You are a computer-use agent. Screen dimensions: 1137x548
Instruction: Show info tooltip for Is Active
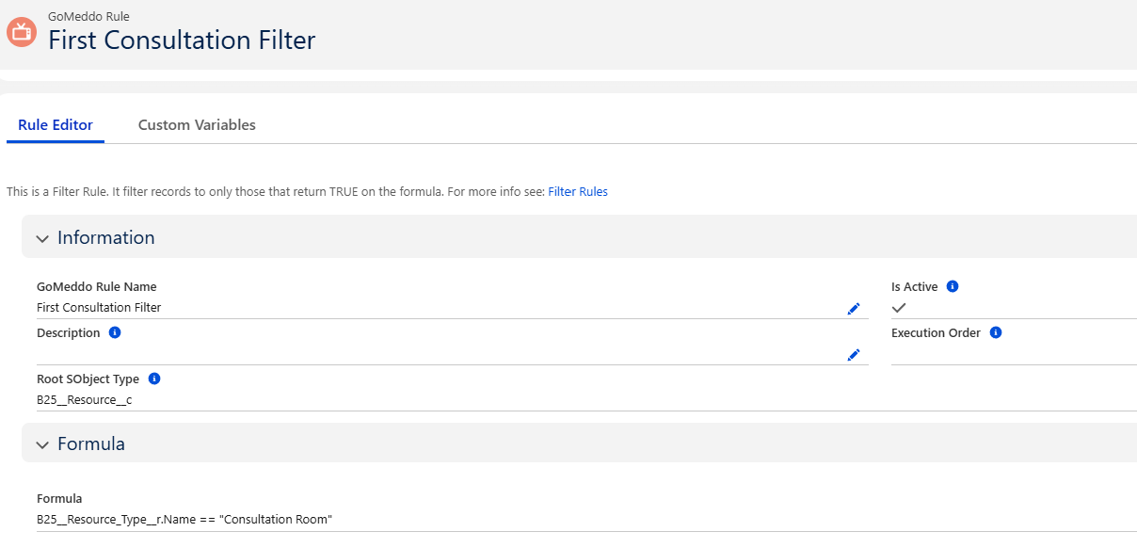point(952,286)
